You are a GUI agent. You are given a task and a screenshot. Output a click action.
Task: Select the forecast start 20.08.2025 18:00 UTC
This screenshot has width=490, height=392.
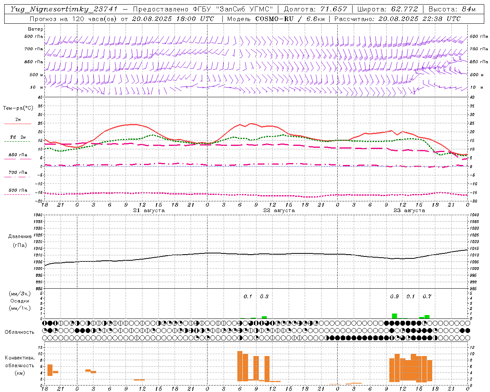[x=173, y=19]
